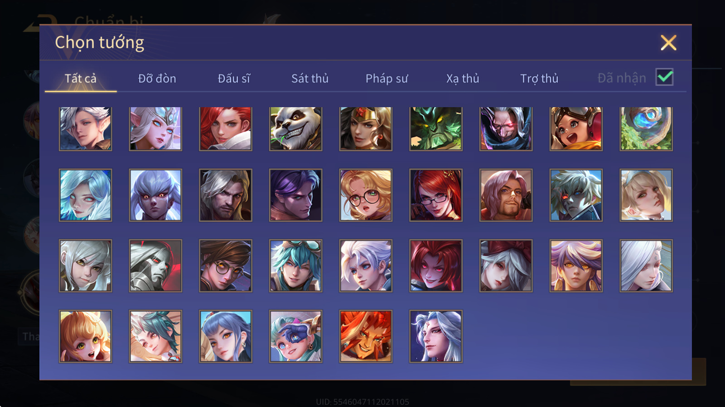Screen dimensions: 725x407
Task: Select the blonde girl with round glasses
Action: coord(366,195)
